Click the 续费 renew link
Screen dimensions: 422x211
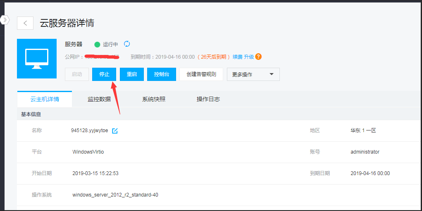pyautogui.click(x=237, y=57)
